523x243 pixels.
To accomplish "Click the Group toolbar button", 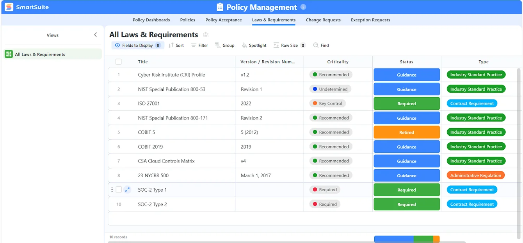I will (x=225, y=45).
